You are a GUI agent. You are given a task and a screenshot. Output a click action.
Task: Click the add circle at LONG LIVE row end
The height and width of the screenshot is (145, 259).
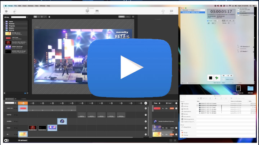pos(146,108)
